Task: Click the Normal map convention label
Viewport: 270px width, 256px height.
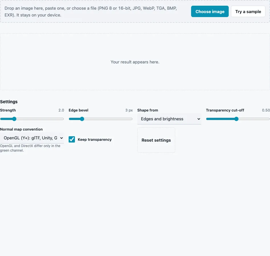Action: [21, 129]
